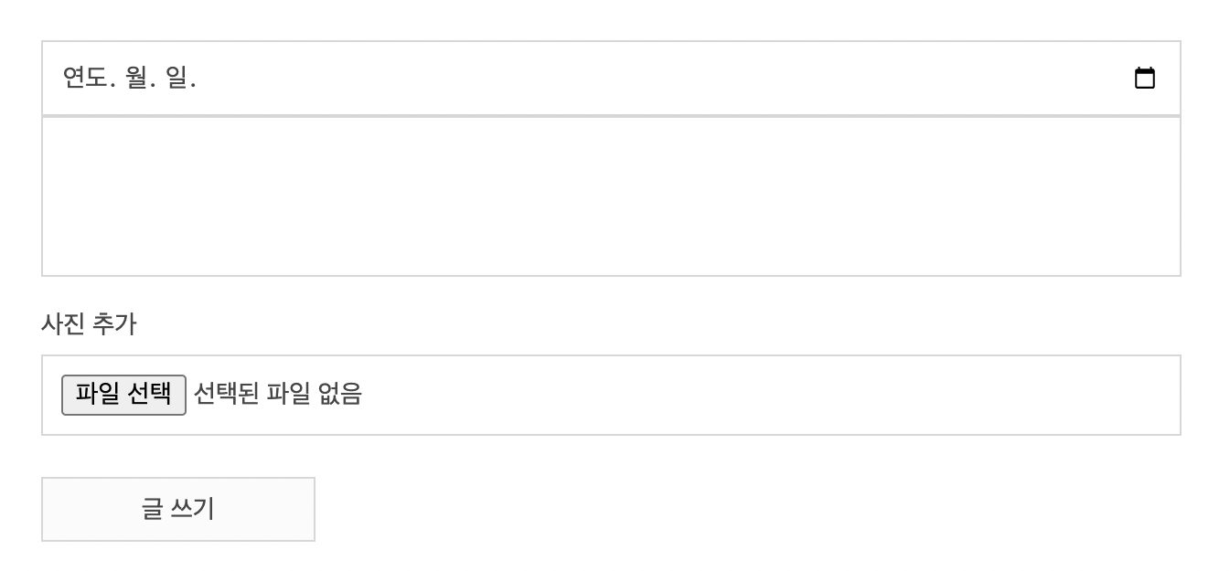Show the calendar popup from the date field
Viewport: 1230px width, 571px height.
[1144, 79]
